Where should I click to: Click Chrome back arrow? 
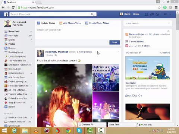[3, 7]
